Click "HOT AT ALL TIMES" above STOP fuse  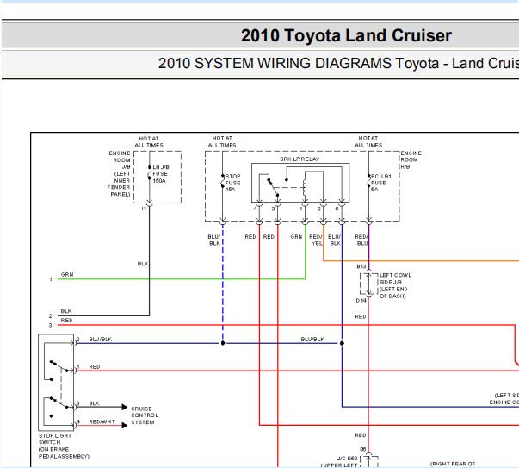tap(222, 141)
